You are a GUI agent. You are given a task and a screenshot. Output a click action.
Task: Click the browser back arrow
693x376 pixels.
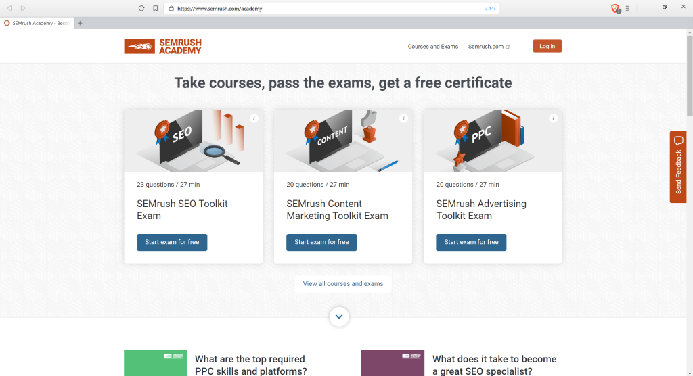pos(9,8)
